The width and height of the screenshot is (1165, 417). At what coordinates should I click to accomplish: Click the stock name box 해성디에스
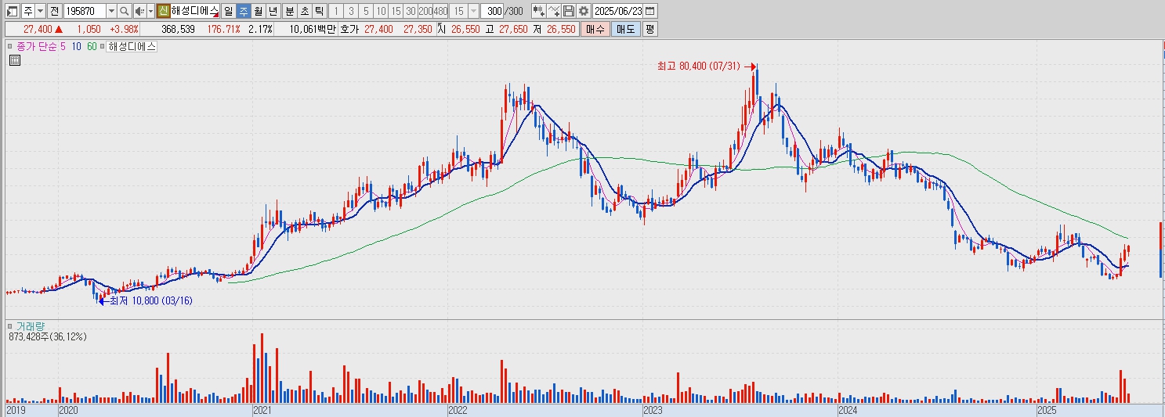coord(194,11)
